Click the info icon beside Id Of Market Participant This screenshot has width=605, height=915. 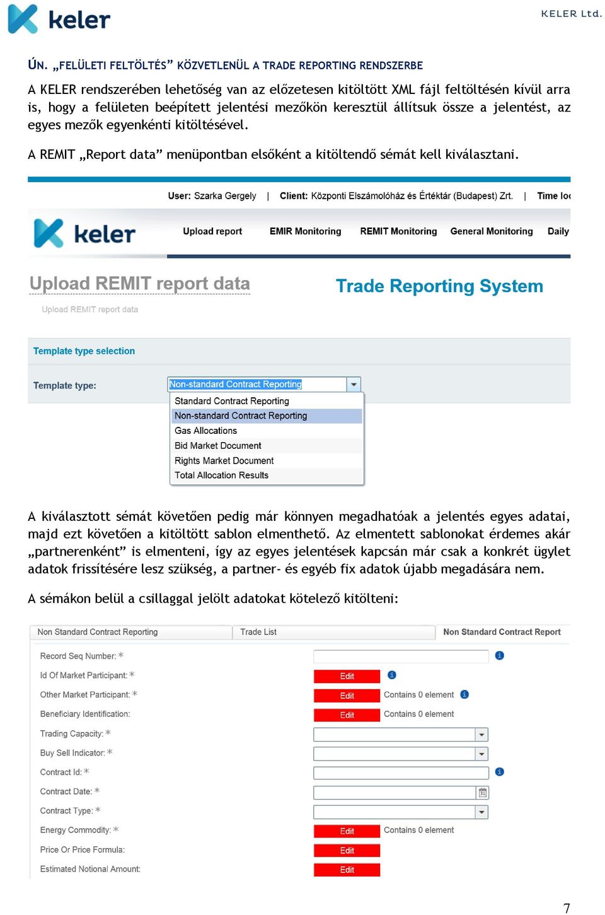point(392,675)
